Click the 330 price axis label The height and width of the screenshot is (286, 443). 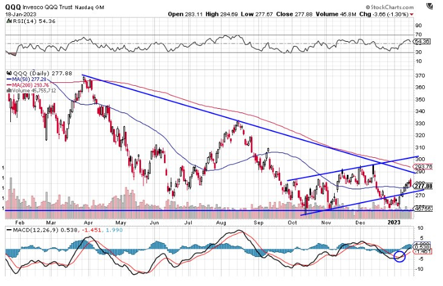point(420,123)
